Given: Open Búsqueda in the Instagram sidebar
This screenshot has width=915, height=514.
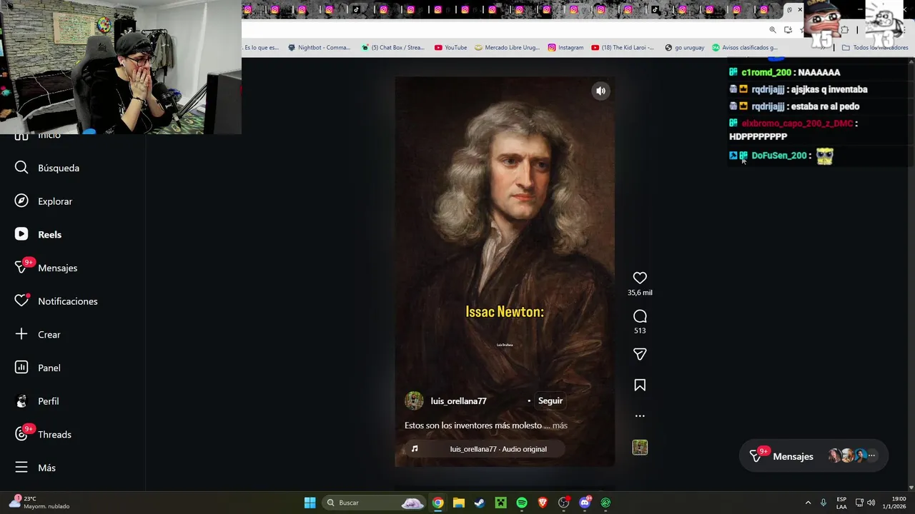Looking at the screenshot, I should [47, 168].
